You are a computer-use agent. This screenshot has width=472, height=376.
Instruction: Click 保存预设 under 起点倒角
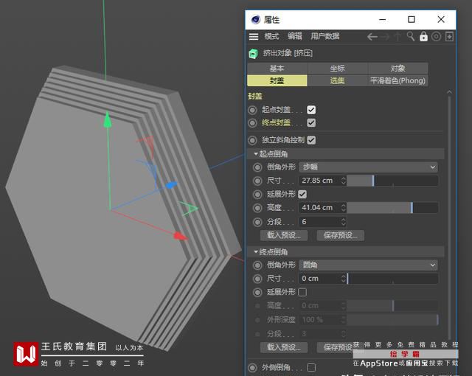point(341,235)
